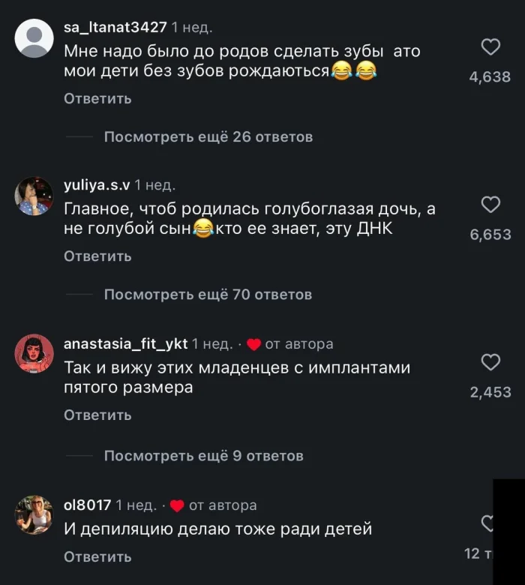Open username sa_ltanat3427
The image size is (525, 585).
[x=115, y=28]
